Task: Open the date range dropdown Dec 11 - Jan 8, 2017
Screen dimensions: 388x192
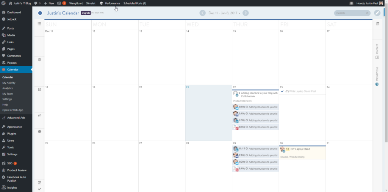Action: coord(224,13)
